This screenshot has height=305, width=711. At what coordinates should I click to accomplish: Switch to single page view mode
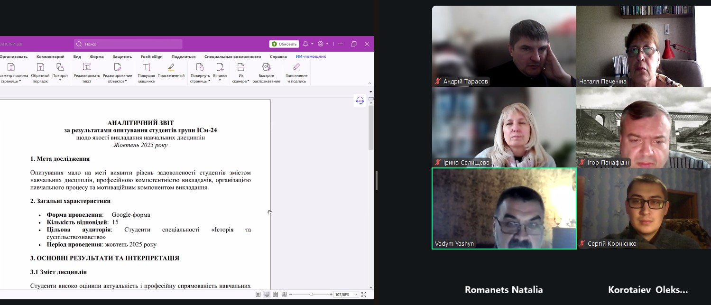click(x=258, y=295)
